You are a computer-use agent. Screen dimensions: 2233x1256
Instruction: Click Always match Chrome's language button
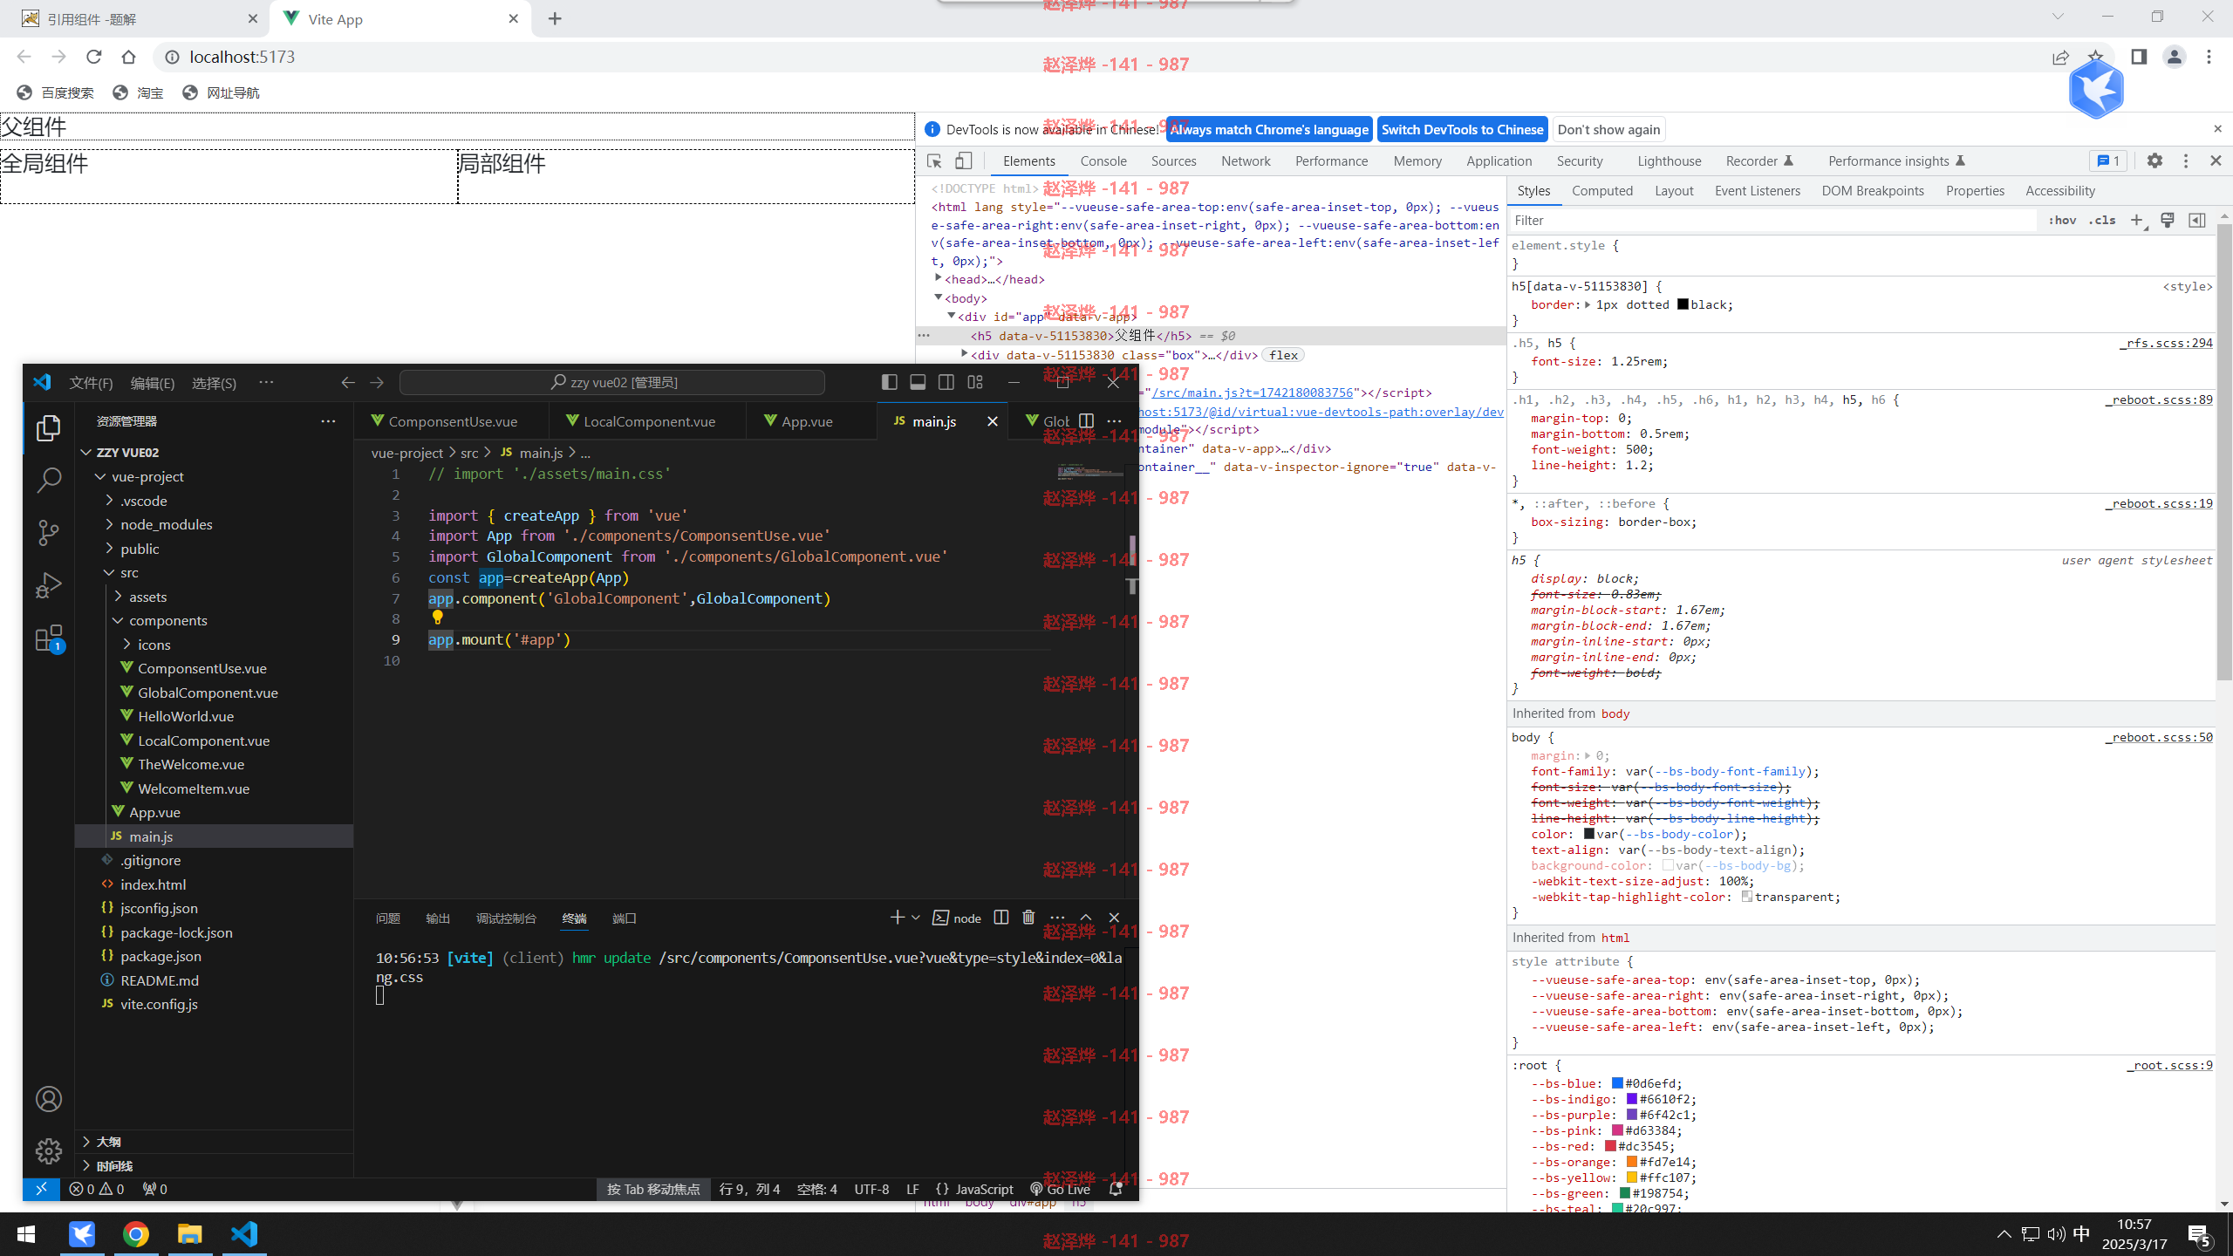(1269, 130)
